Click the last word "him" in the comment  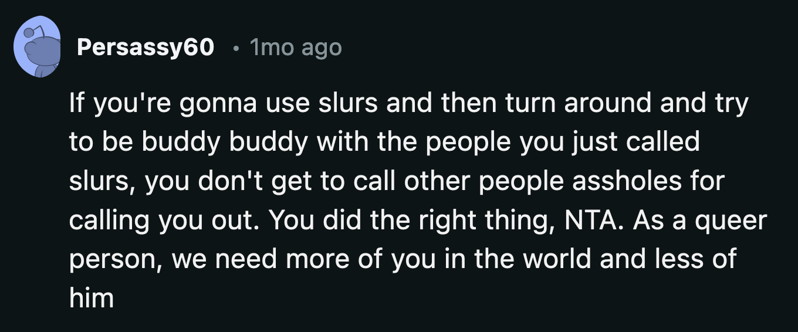[91, 297]
